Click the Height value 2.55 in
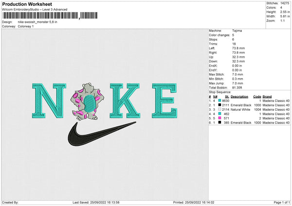Image resolution: width=292 pixels, height=206 pixels. point(285,12)
